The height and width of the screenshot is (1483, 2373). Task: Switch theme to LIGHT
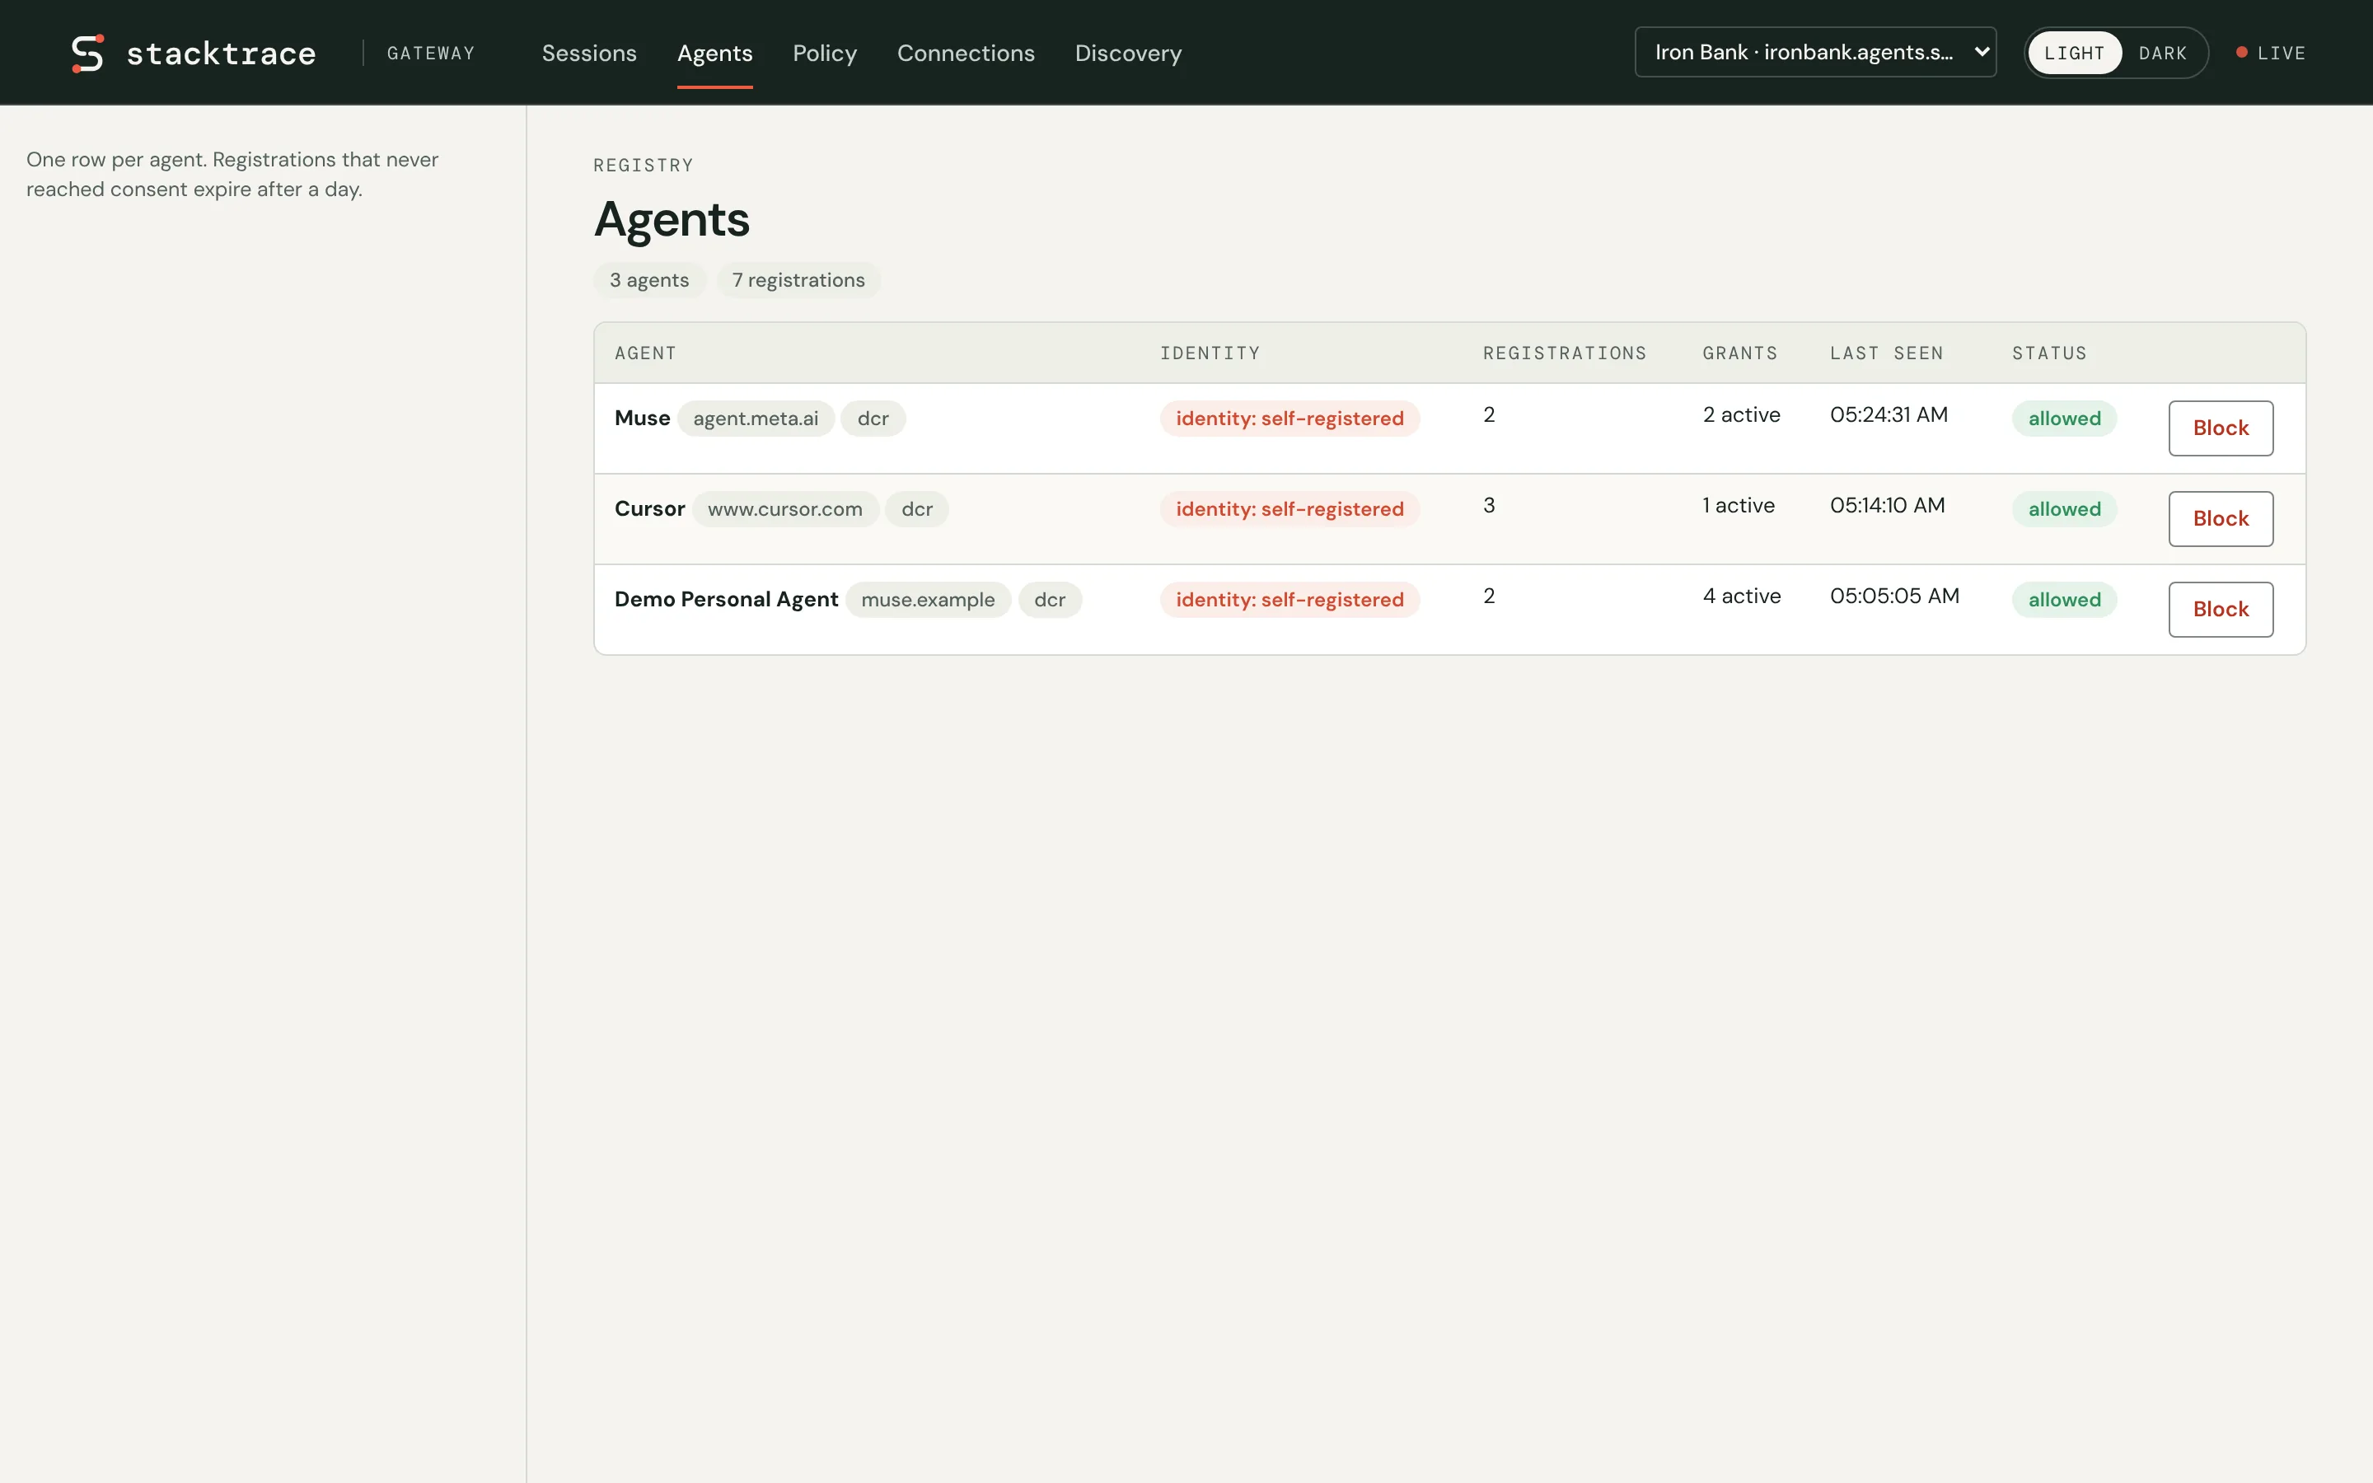tap(2074, 53)
